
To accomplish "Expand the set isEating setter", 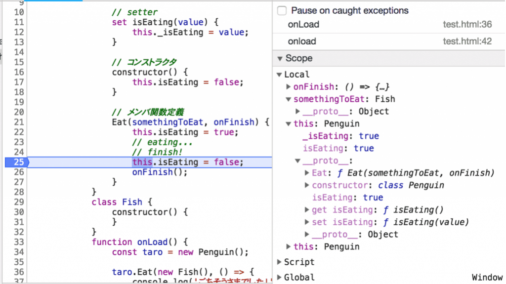I will [x=307, y=222].
